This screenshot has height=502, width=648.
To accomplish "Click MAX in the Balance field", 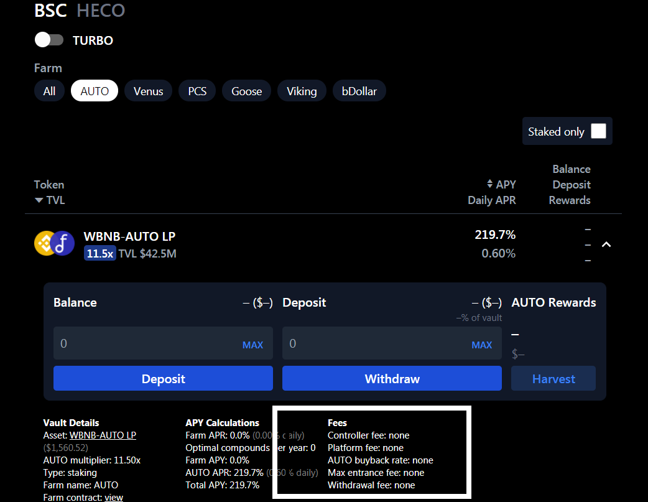I will 253,345.
